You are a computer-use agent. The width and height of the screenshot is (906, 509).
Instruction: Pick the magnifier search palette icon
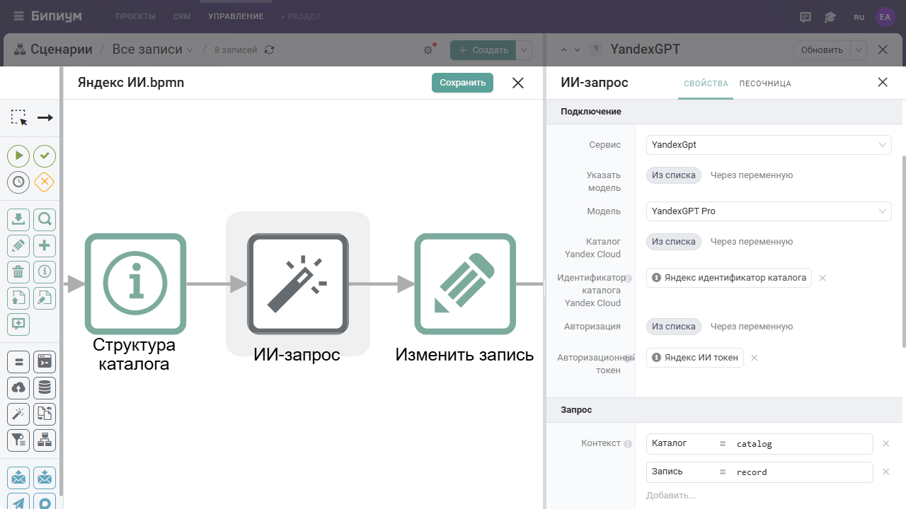[x=45, y=219]
